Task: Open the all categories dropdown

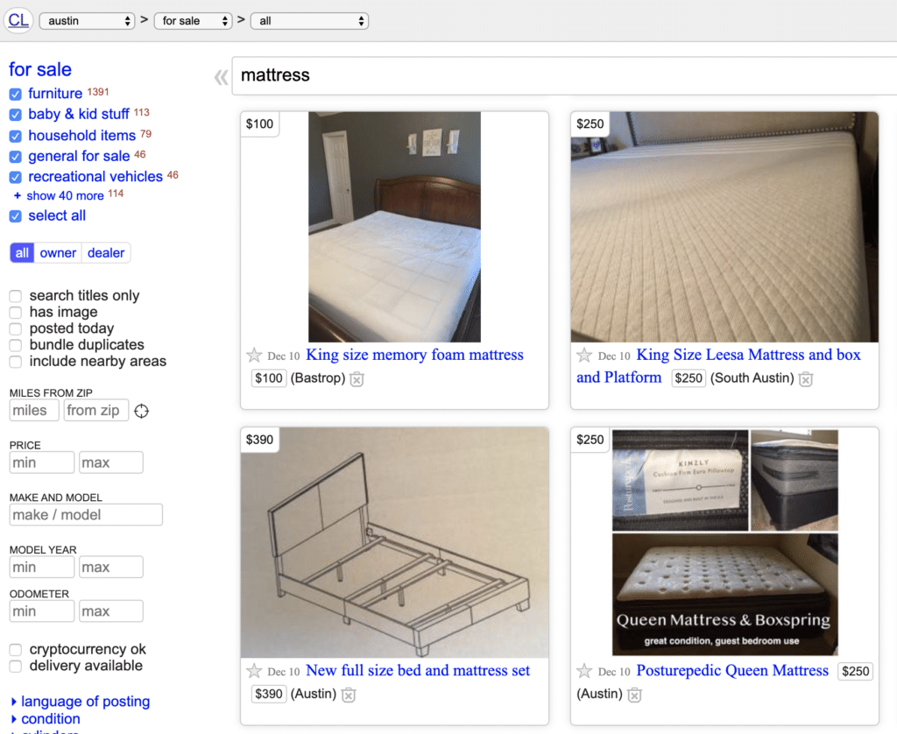Action: pyautogui.click(x=310, y=20)
